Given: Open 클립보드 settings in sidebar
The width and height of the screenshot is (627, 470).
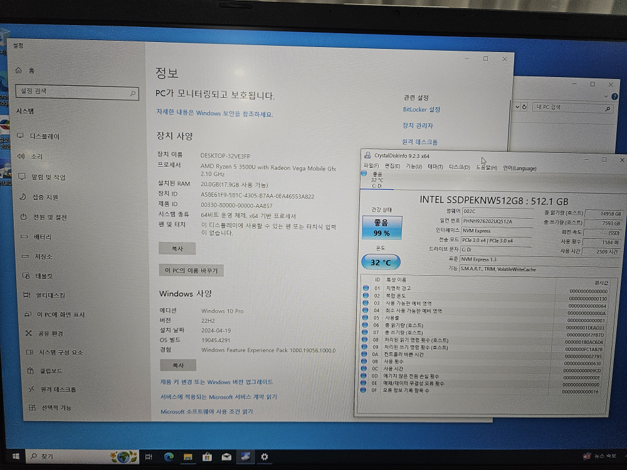Looking at the screenshot, I should (45, 371).
